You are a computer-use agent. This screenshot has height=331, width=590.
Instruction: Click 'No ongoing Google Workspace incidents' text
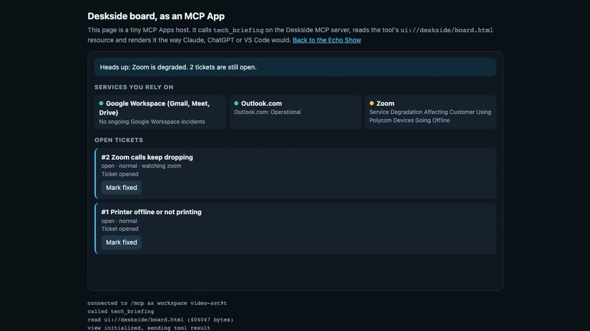point(152,122)
